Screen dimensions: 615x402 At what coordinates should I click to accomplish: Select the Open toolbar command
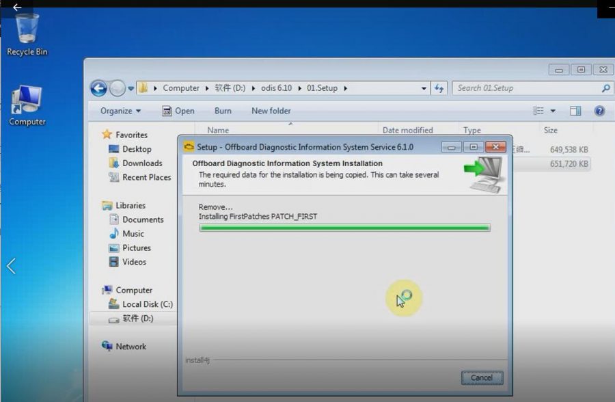click(184, 111)
